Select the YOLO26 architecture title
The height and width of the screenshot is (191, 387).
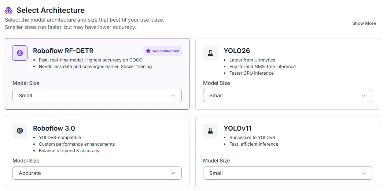(x=237, y=51)
